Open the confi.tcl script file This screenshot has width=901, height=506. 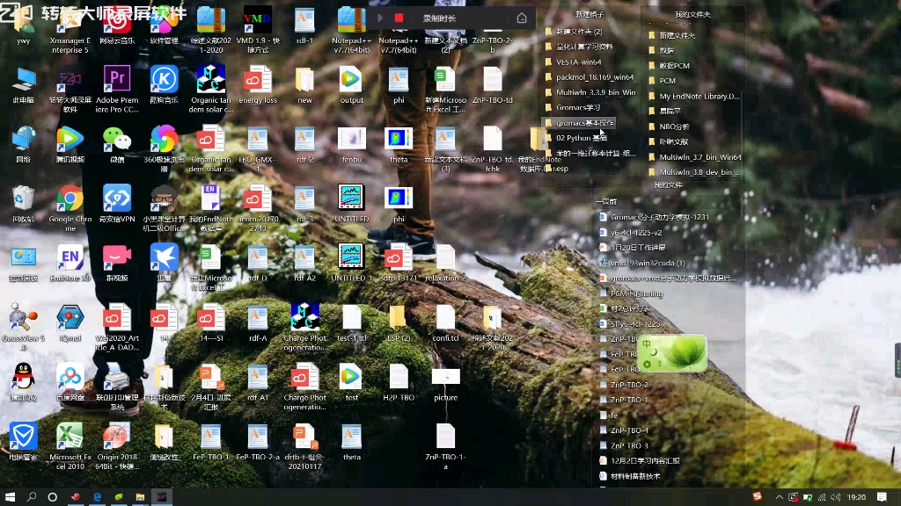445,316
